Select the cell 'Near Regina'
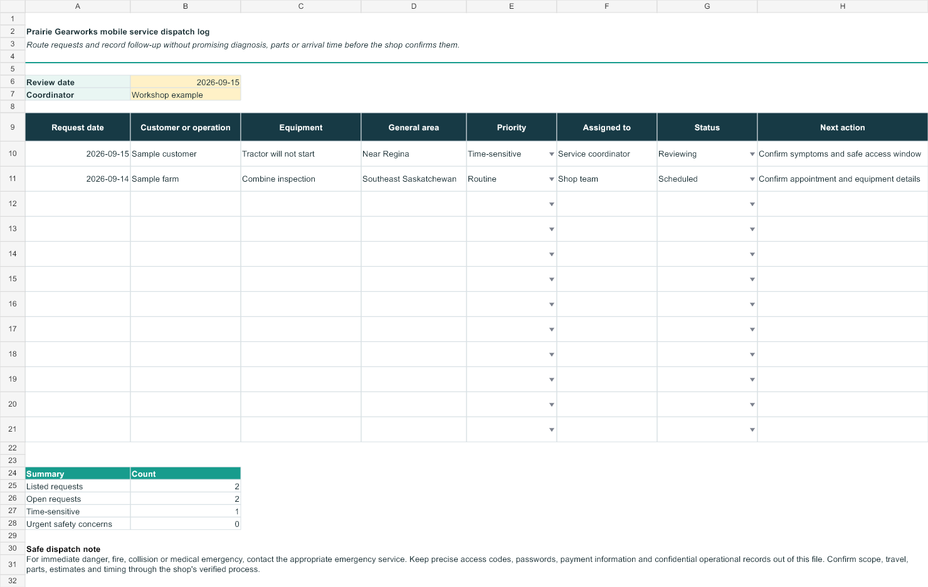This screenshot has height=587, width=928. click(x=414, y=153)
